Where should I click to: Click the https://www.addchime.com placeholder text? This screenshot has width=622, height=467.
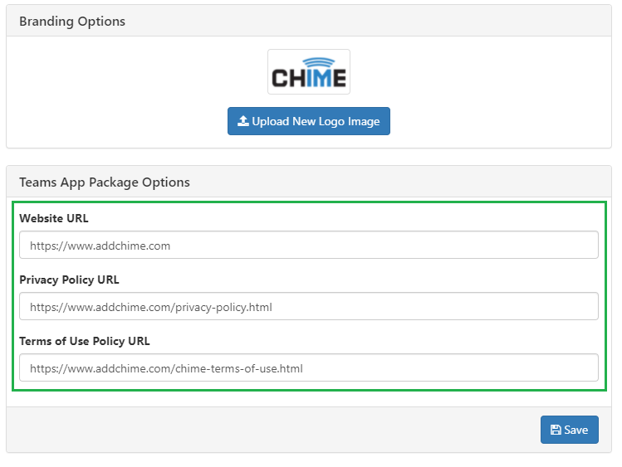click(x=100, y=246)
